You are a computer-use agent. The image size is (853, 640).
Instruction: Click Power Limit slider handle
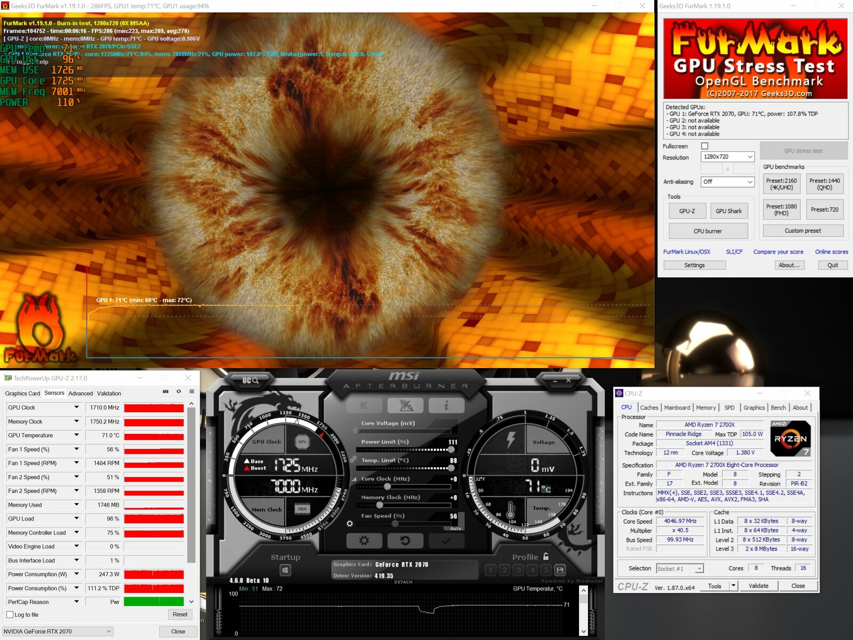(451, 450)
